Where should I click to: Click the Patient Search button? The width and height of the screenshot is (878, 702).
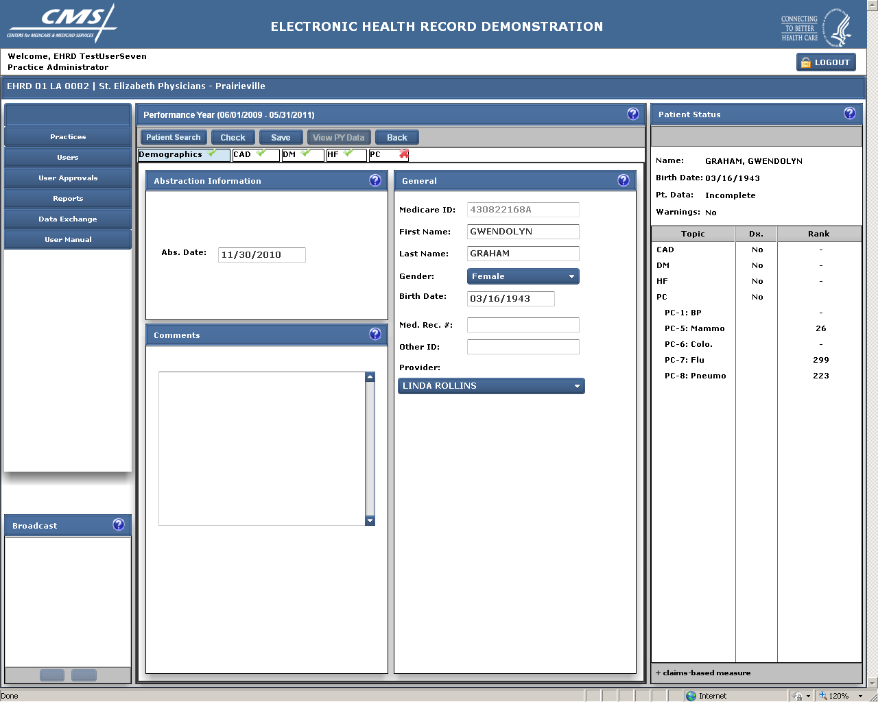click(x=174, y=137)
